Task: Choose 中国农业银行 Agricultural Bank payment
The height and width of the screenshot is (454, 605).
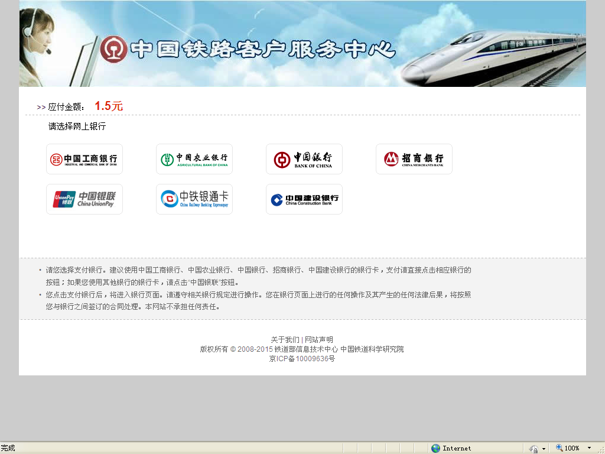Action: pyautogui.click(x=194, y=159)
